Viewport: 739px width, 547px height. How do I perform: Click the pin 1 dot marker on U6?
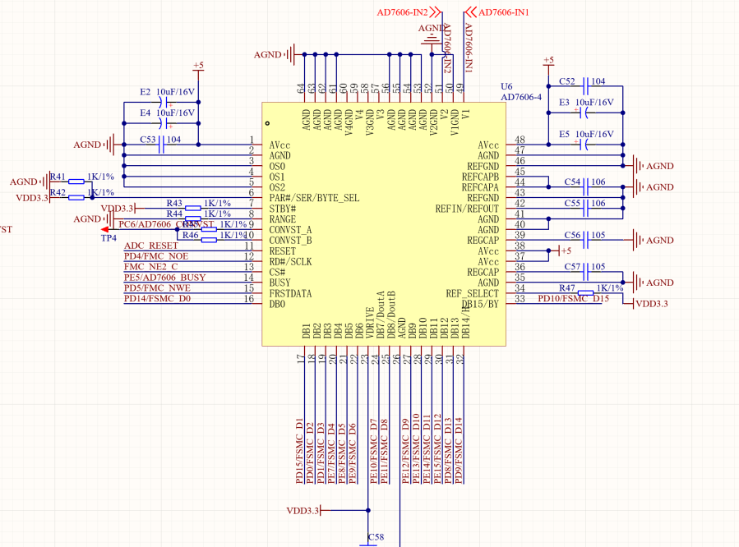coord(267,123)
